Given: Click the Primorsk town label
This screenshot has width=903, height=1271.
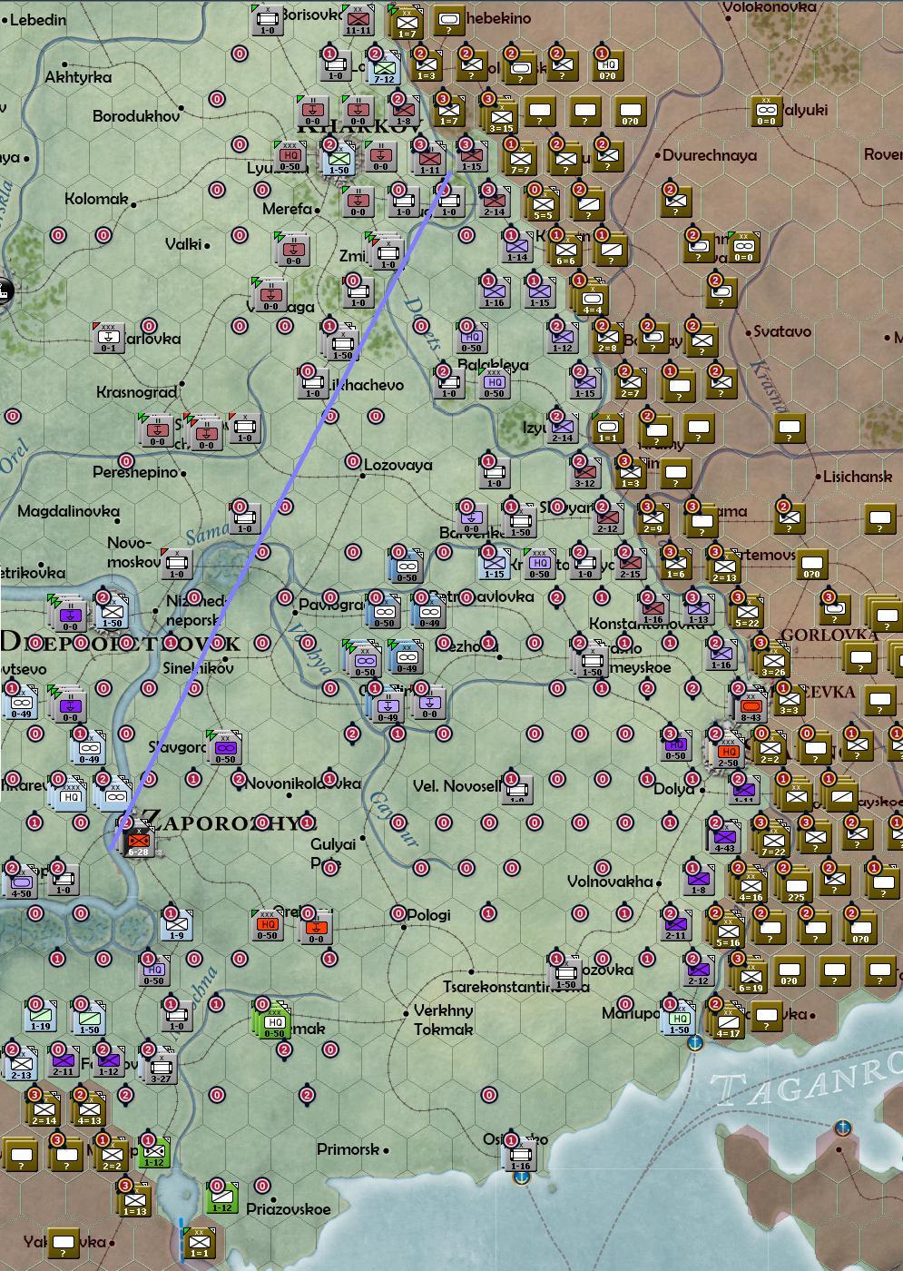Looking at the screenshot, I should click(x=348, y=1149).
